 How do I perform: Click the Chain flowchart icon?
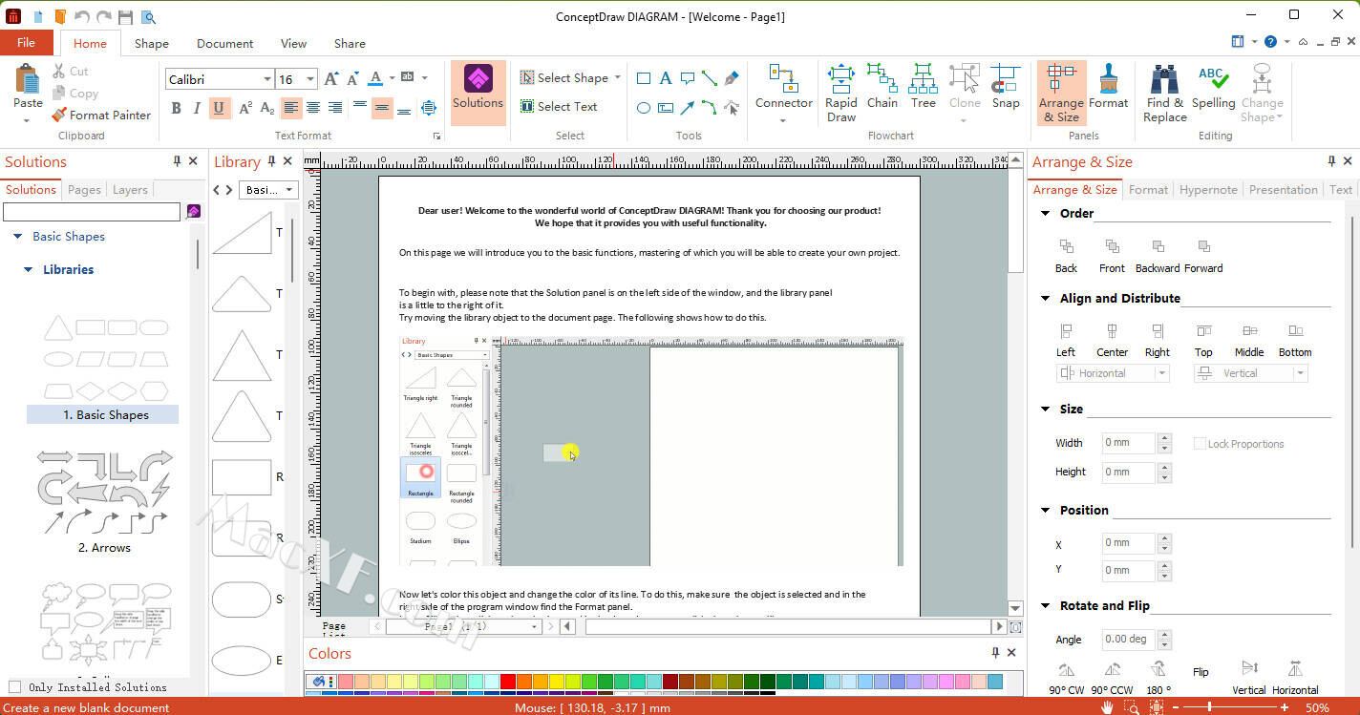[x=882, y=88]
